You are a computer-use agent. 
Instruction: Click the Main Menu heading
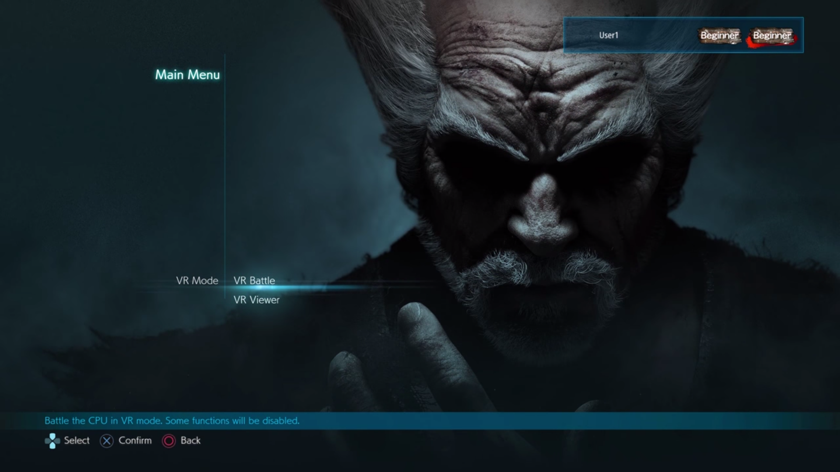tap(187, 75)
